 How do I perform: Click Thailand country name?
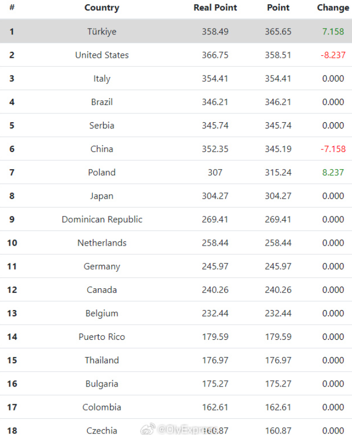pyautogui.click(x=102, y=360)
